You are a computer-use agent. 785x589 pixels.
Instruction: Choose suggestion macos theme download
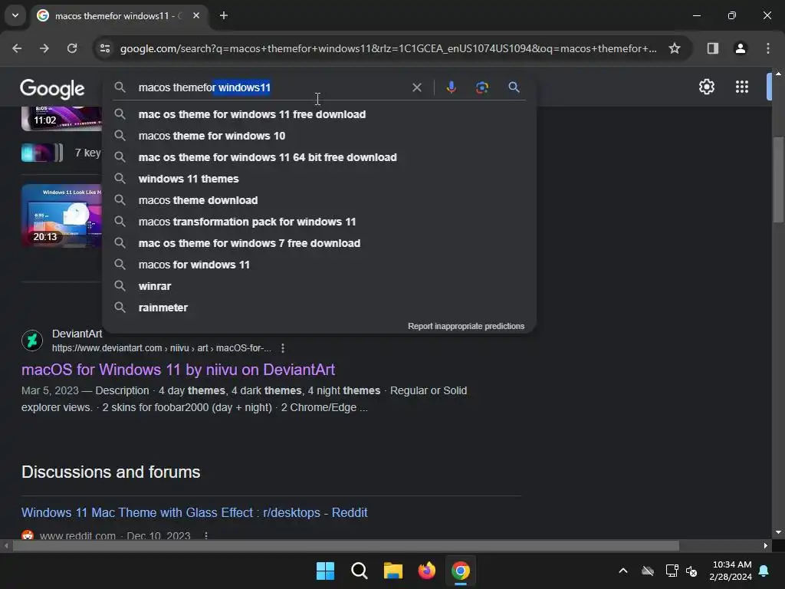[319, 200]
